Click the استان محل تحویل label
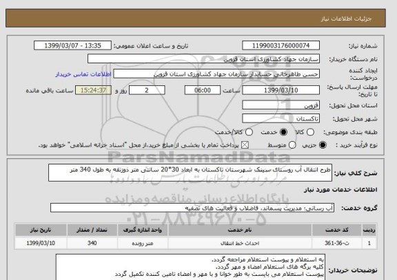This screenshot has height=280, width=397. click(353, 105)
